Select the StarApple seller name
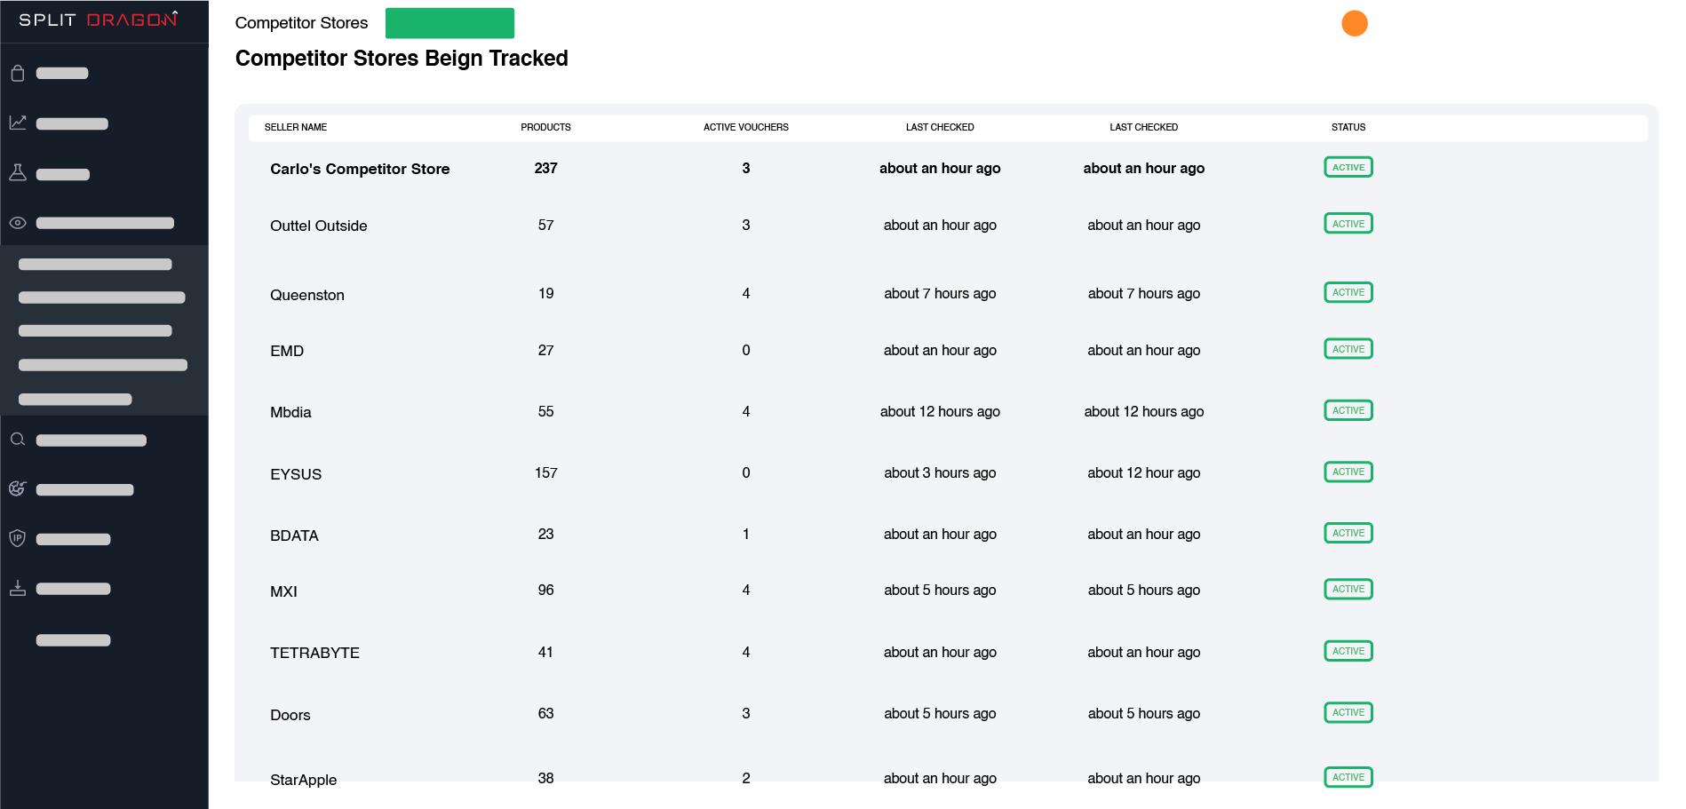Screen dimensions: 1686x809 pos(304,780)
